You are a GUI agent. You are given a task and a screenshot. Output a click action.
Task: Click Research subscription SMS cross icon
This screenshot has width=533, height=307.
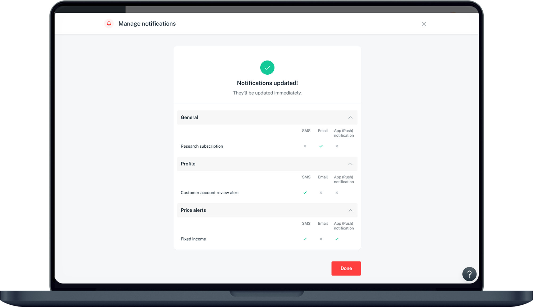[x=305, y=146]
